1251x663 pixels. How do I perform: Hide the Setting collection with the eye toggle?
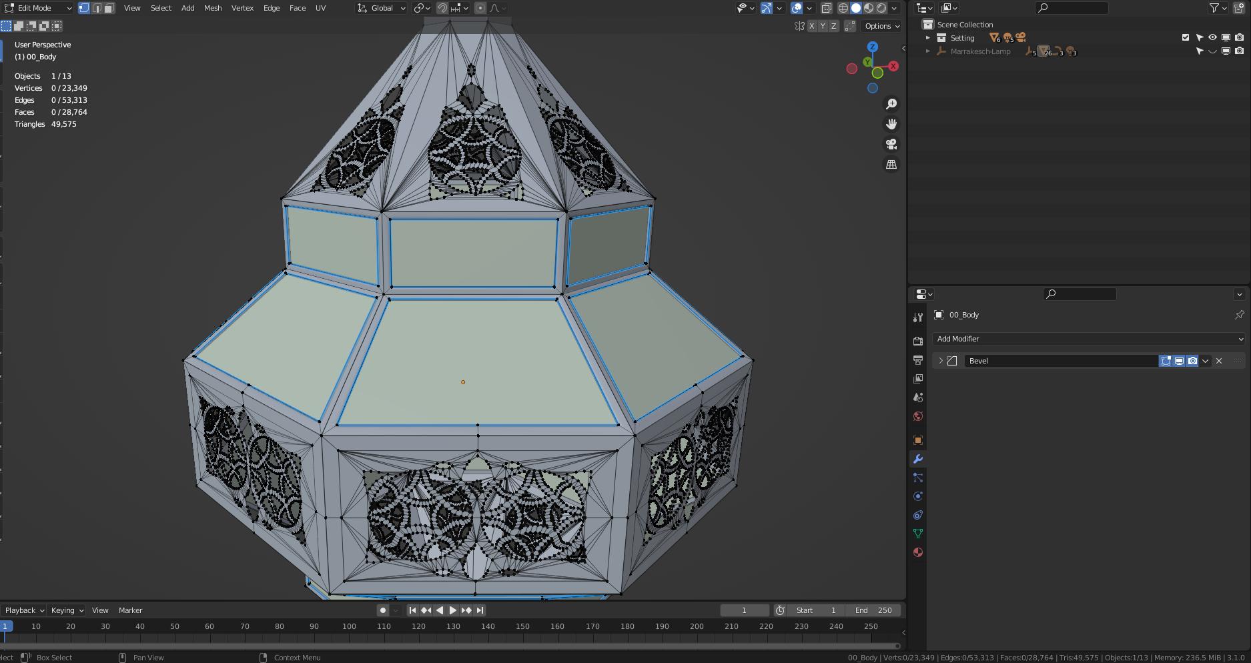1212,37
